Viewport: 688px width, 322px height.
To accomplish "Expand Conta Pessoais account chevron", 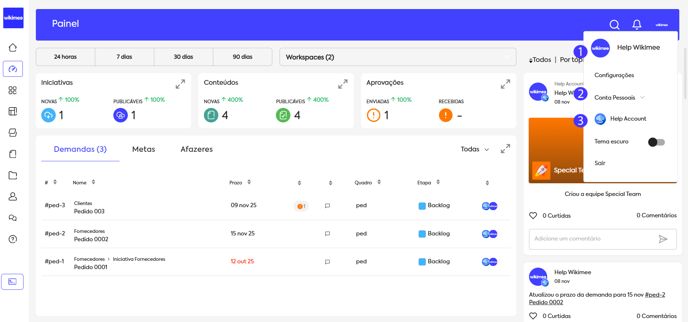I will (x=642, y=97).
